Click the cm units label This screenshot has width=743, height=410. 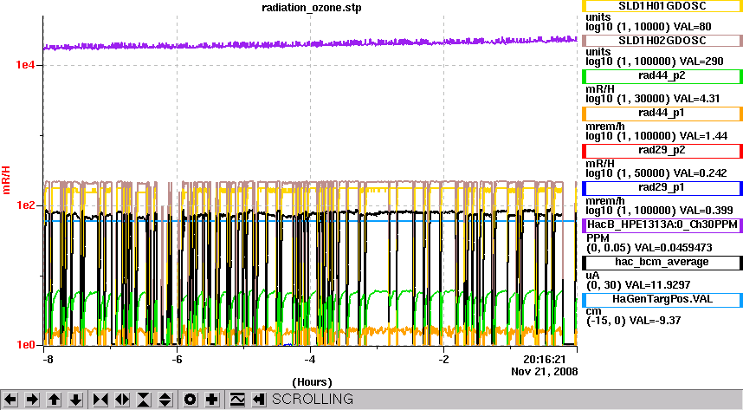593,312
